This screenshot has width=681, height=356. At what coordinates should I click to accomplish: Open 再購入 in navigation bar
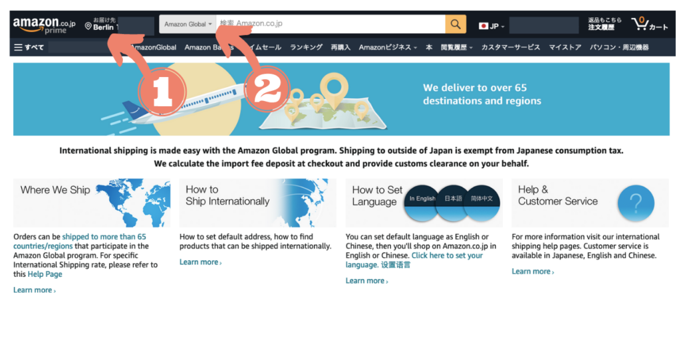340,47
